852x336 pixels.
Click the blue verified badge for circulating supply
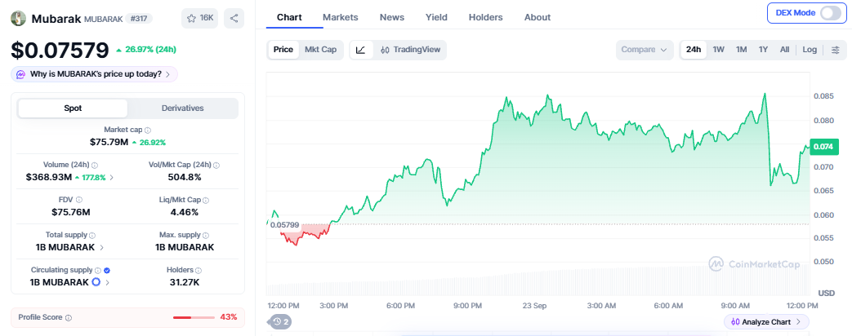[107, 270]
